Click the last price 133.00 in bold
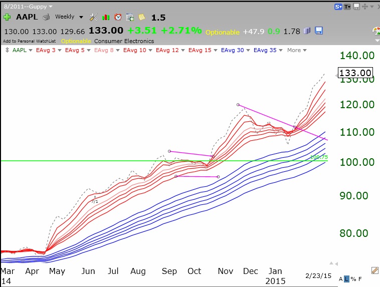The width and height of the screenshot is (380, 287). tap(106, 31)
